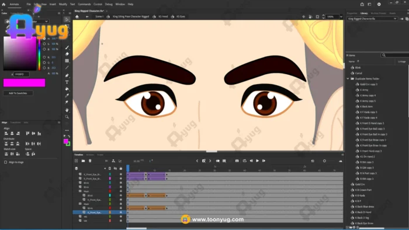Select the Text tool
409x230 pixels.
click(67, 82)
